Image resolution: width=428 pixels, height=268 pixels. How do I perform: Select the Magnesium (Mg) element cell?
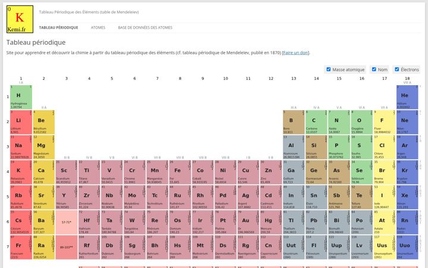click(43, 147)
